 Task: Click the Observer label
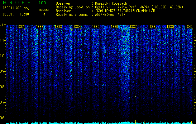click(63, 3)
